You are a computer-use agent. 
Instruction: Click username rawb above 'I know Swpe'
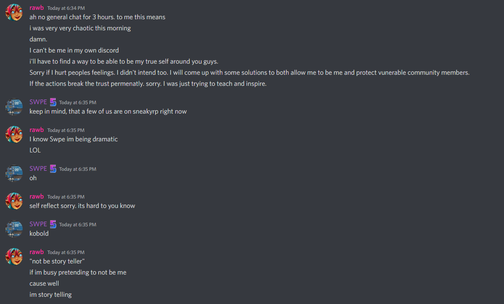coord(37,130)
